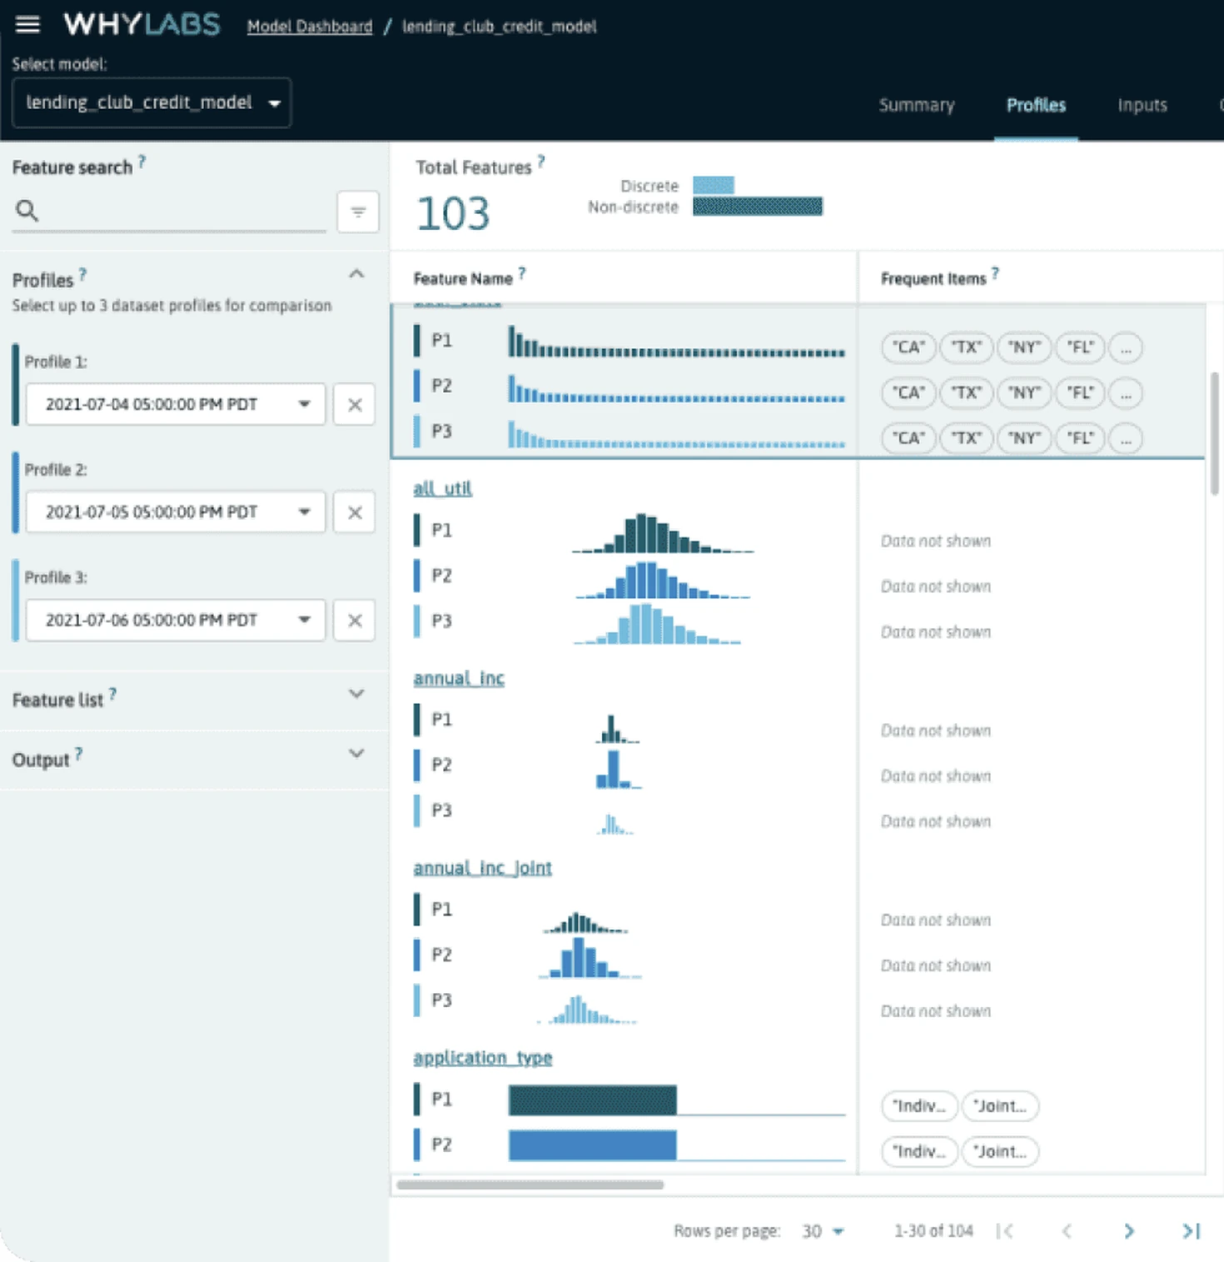Click the "FL" chip in P1 row
The width and height of the screenshot is (1224, 1262).
click(x=1080, y=347)
